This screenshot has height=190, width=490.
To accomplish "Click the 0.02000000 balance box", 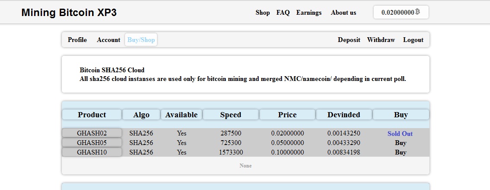I will (x=401, y=12).
